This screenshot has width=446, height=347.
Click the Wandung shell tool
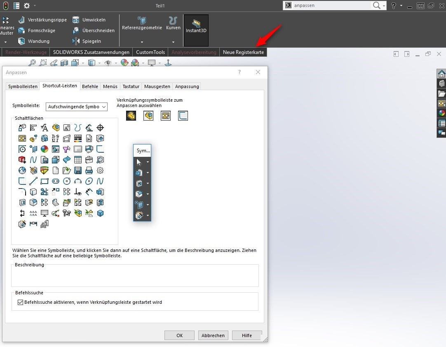tap(34, 41)
